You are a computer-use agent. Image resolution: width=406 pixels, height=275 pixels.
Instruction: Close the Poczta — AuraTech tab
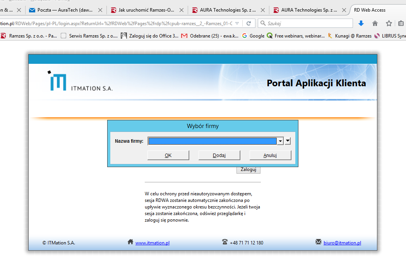tap(100, 10)
